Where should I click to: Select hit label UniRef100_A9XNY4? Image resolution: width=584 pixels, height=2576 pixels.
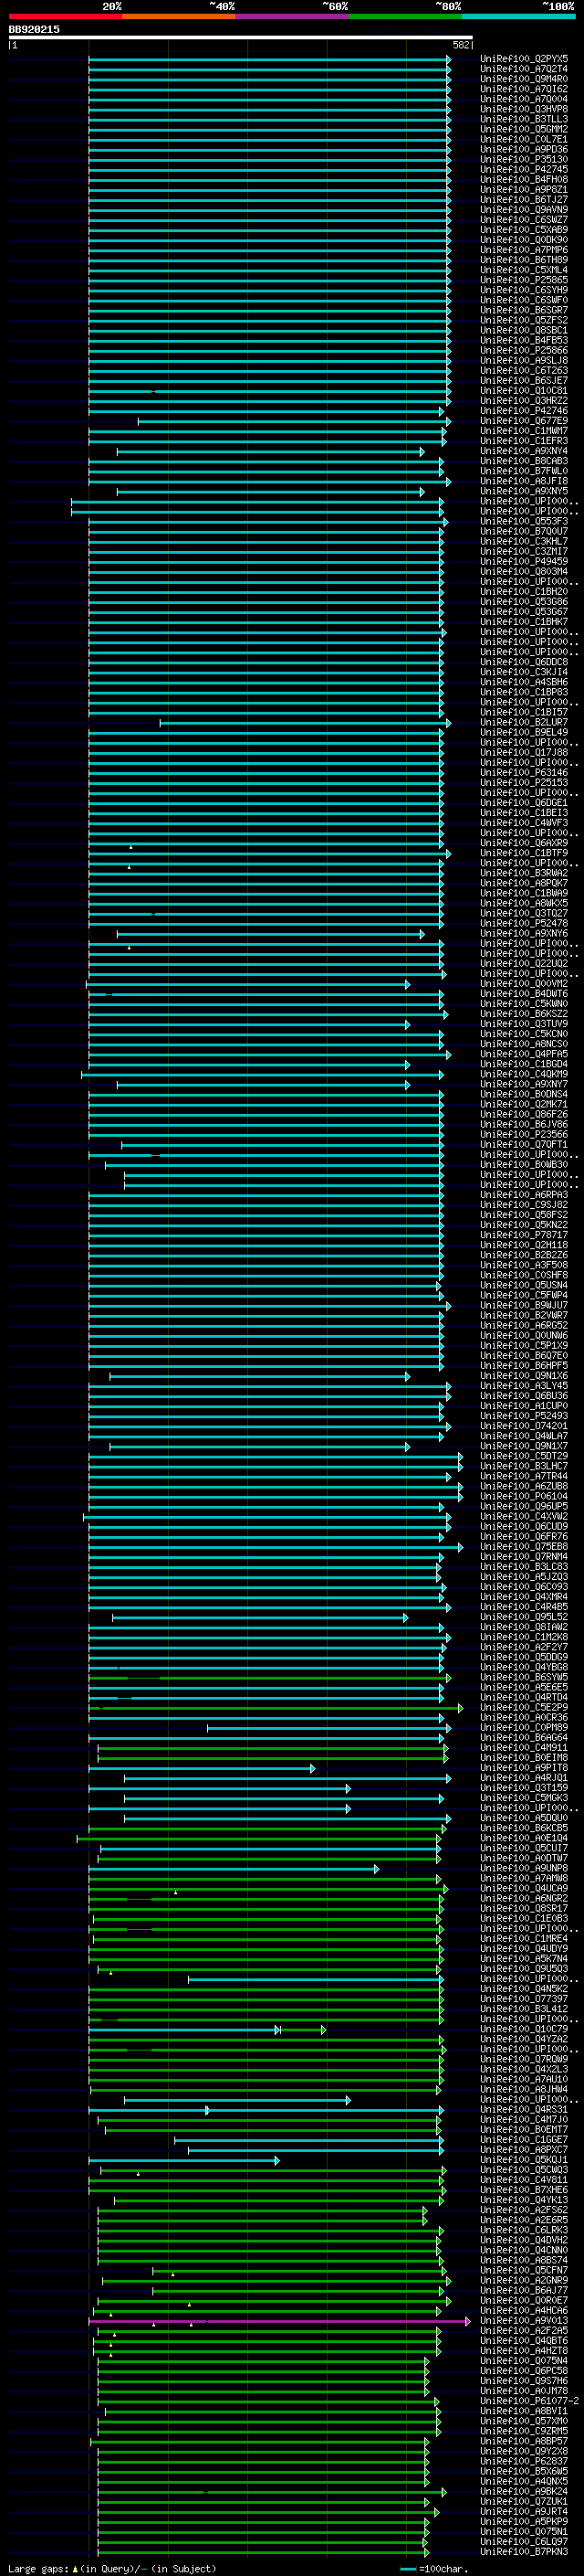pos(524,451)
